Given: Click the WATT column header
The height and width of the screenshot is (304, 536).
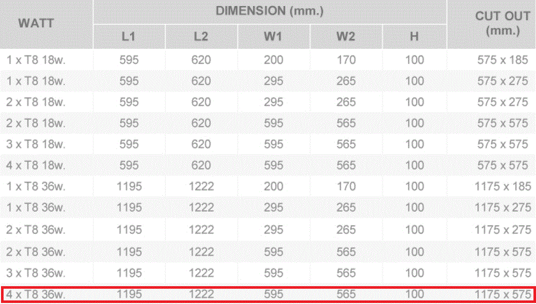Looking at the screenshot, I should tap(36, 23).
